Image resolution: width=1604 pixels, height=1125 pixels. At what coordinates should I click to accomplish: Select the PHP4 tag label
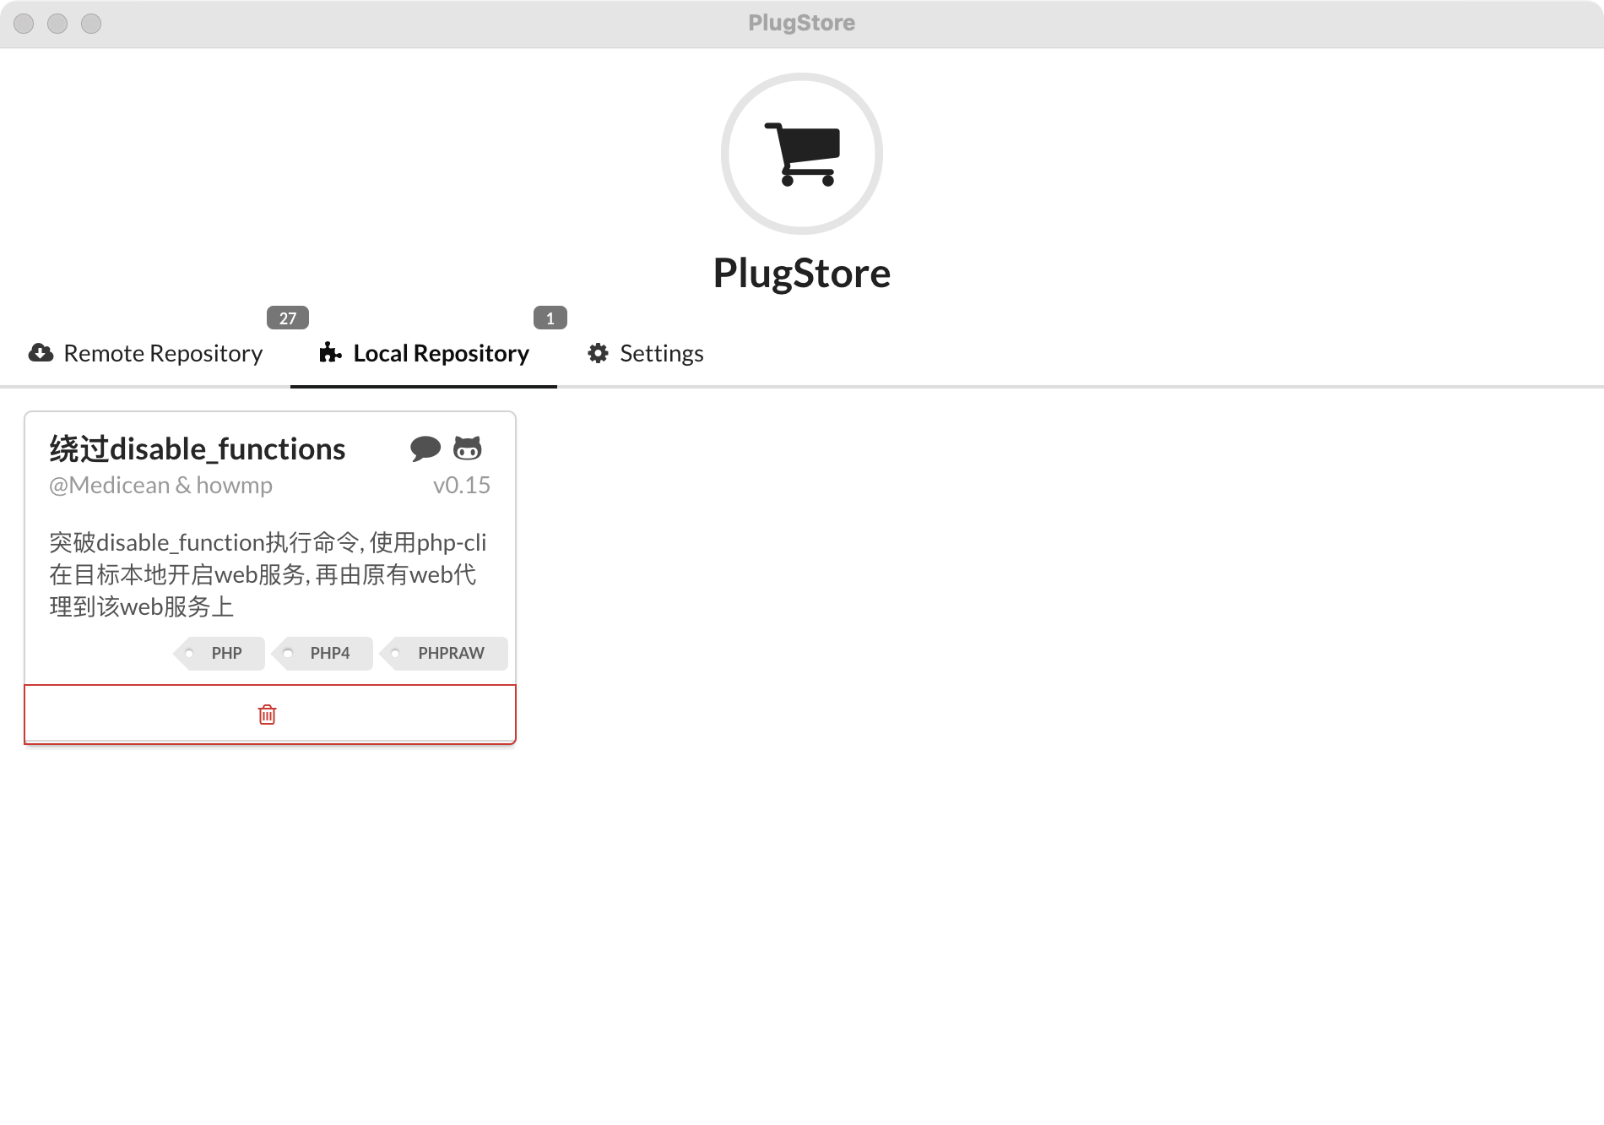pyautogui.click(x=329, y=653)
